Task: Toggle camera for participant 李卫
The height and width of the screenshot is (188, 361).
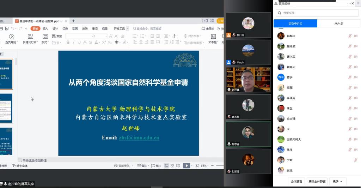Action: (x=356, y=108)
